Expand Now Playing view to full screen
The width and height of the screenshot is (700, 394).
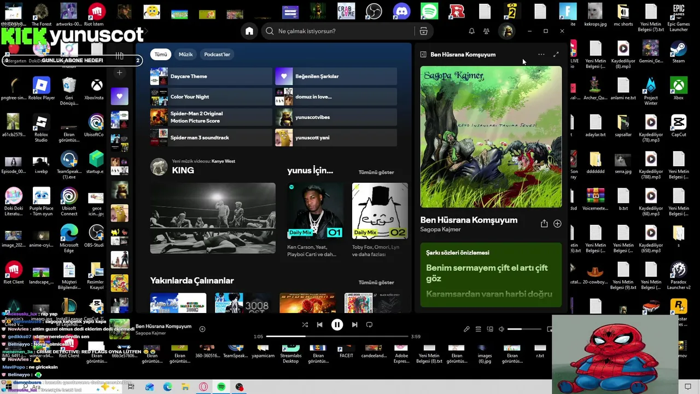pos(556,54)
